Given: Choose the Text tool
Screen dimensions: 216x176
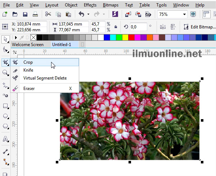Looking at the screenshot, I should [x=5, y=139].
